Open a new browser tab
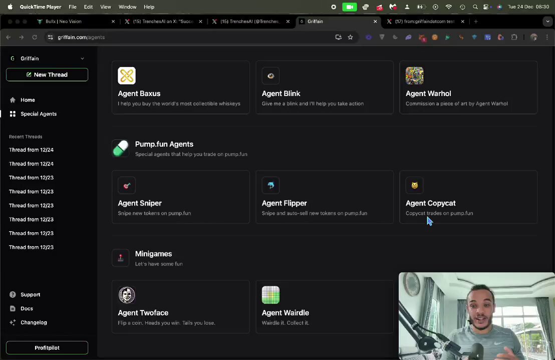The height and width of the screenshot is (360, 555). click(x=476, y=21)
